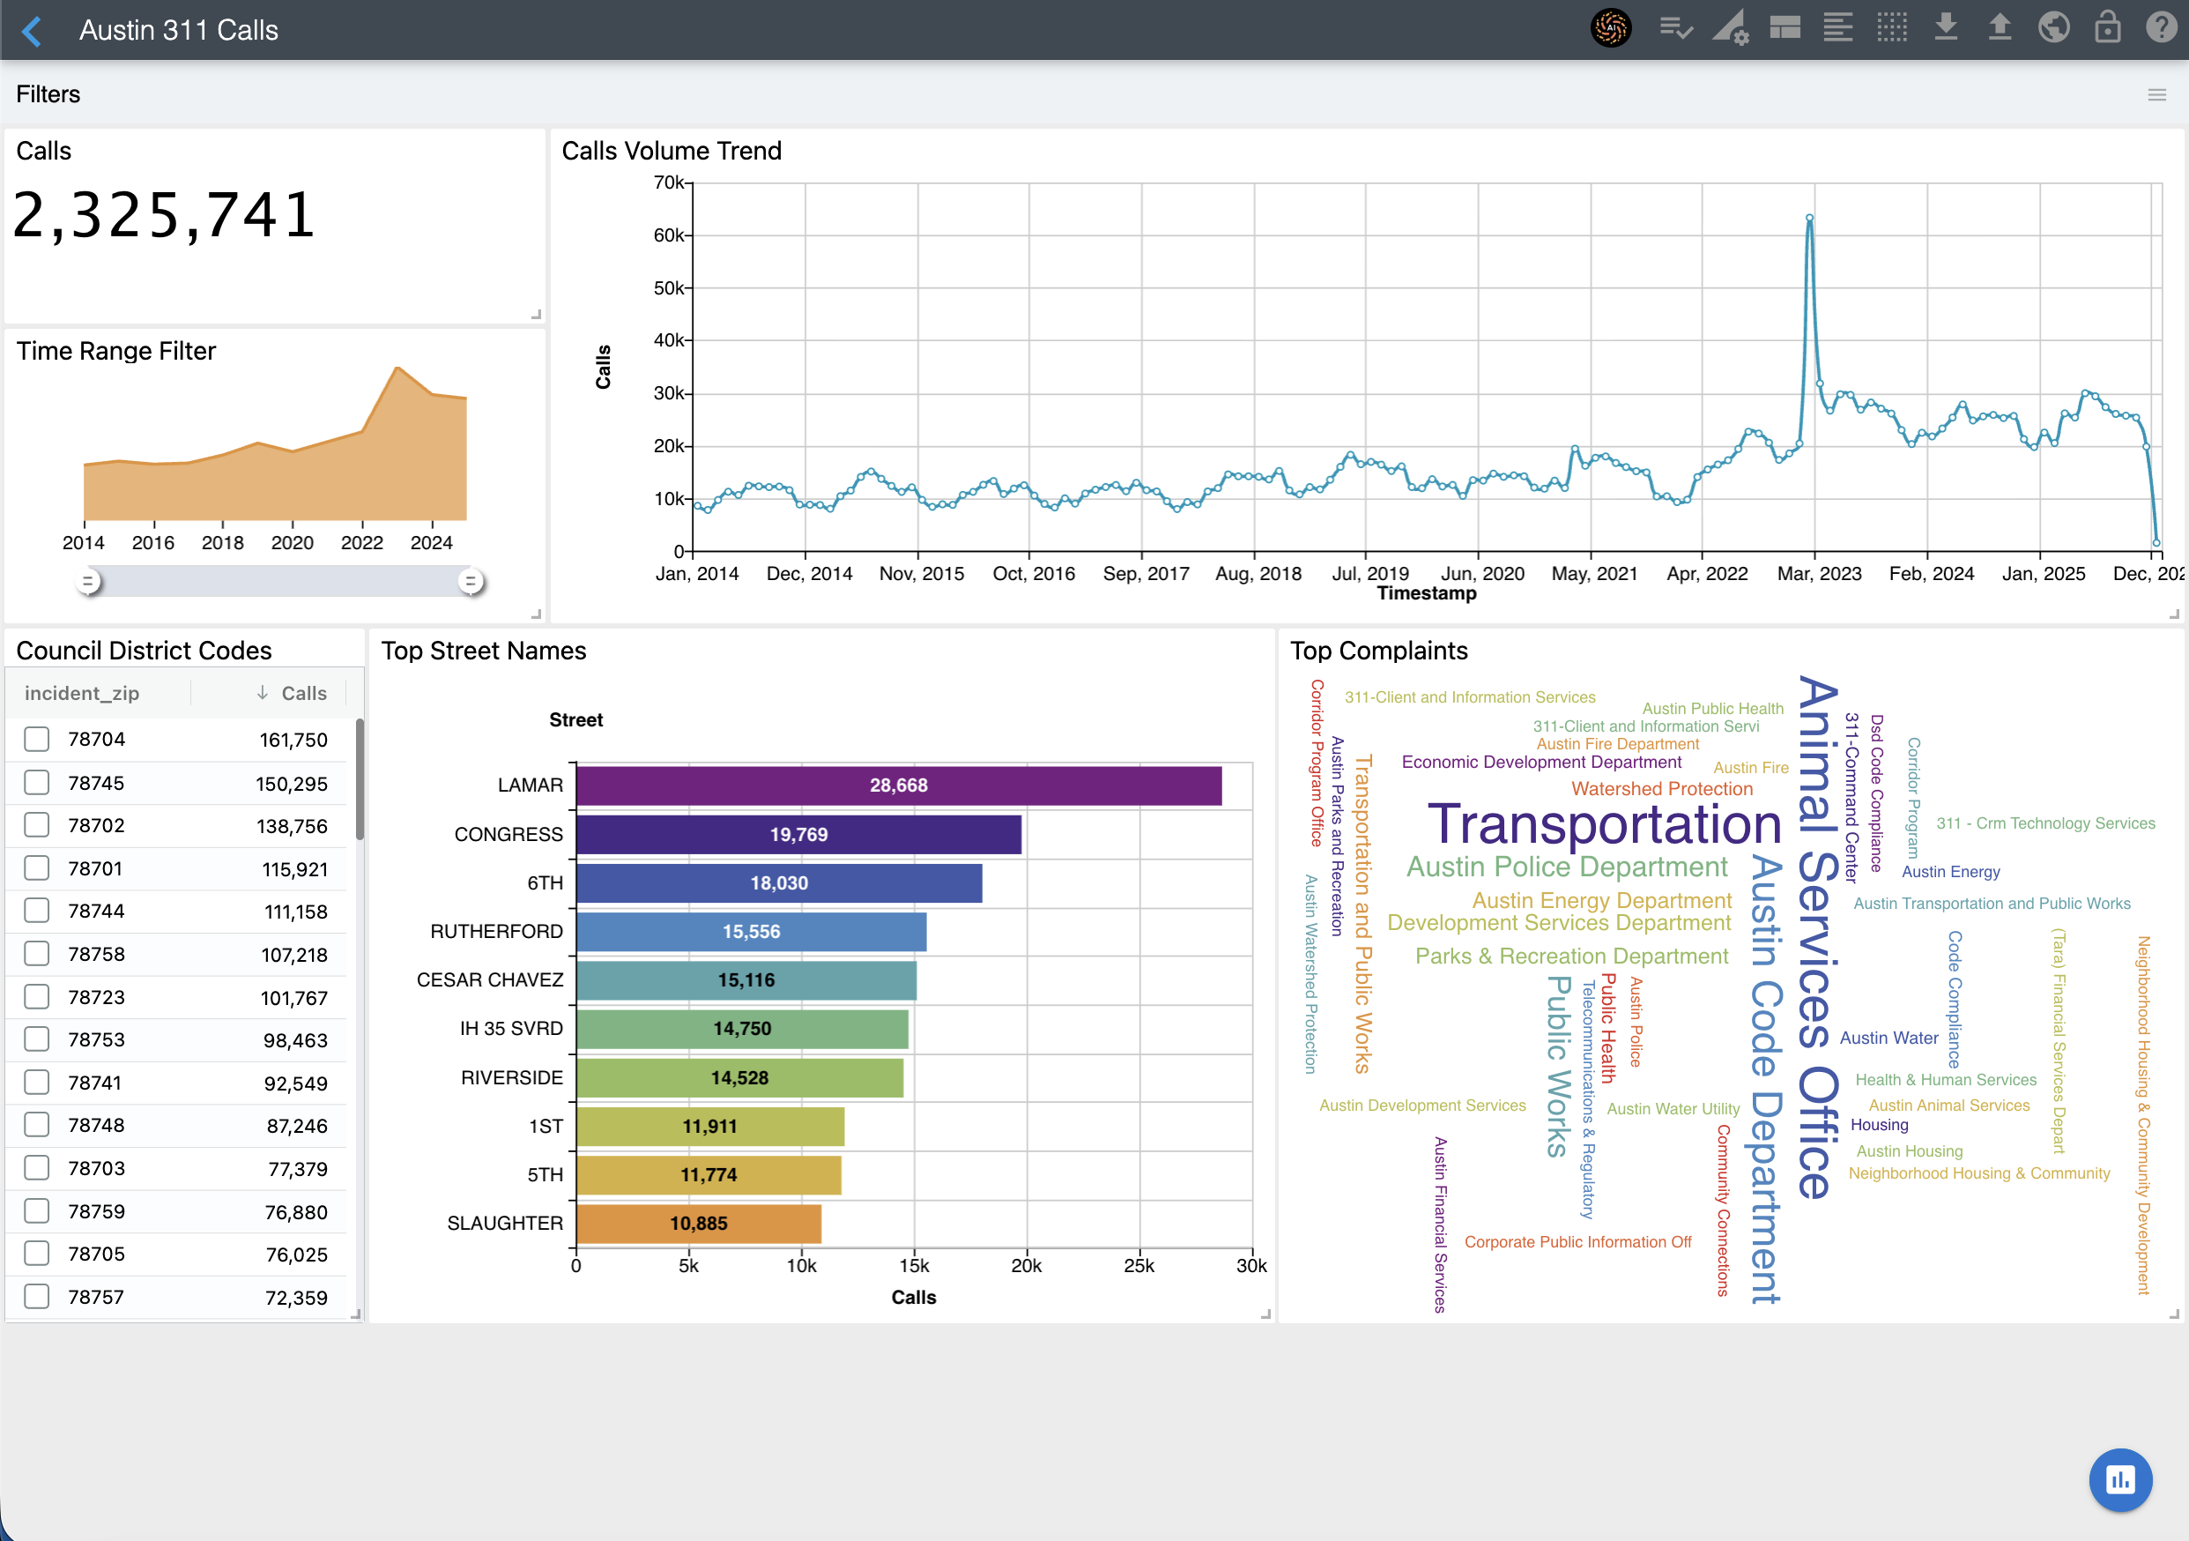
Task: Tick the checkbox for zip 78758
Action: click(x=37, y=954)
